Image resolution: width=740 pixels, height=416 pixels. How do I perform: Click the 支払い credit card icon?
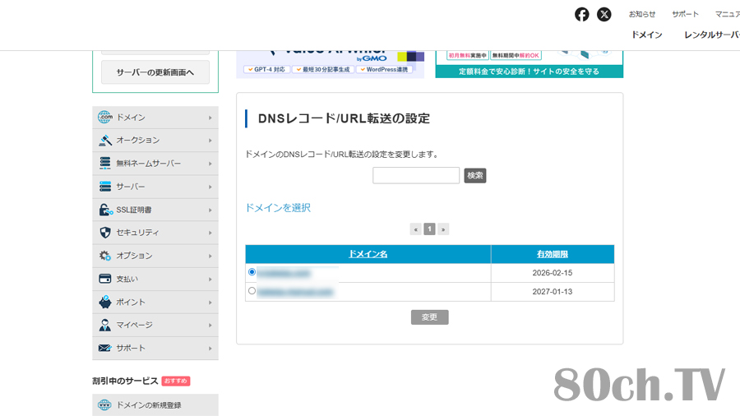coord(104,279)
